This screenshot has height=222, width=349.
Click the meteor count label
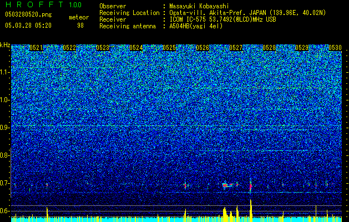[79, 17]
